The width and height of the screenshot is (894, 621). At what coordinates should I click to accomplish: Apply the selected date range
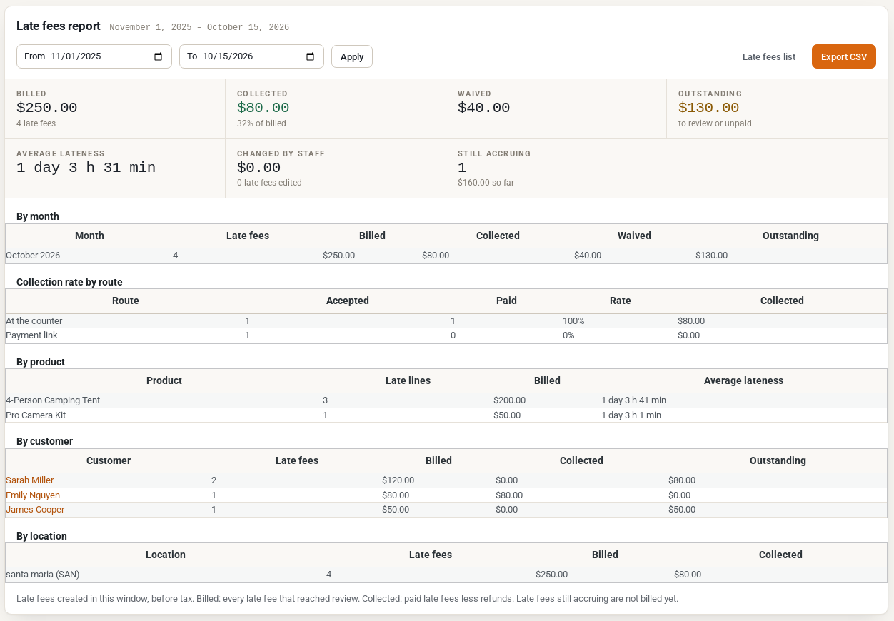pos(352,56)
